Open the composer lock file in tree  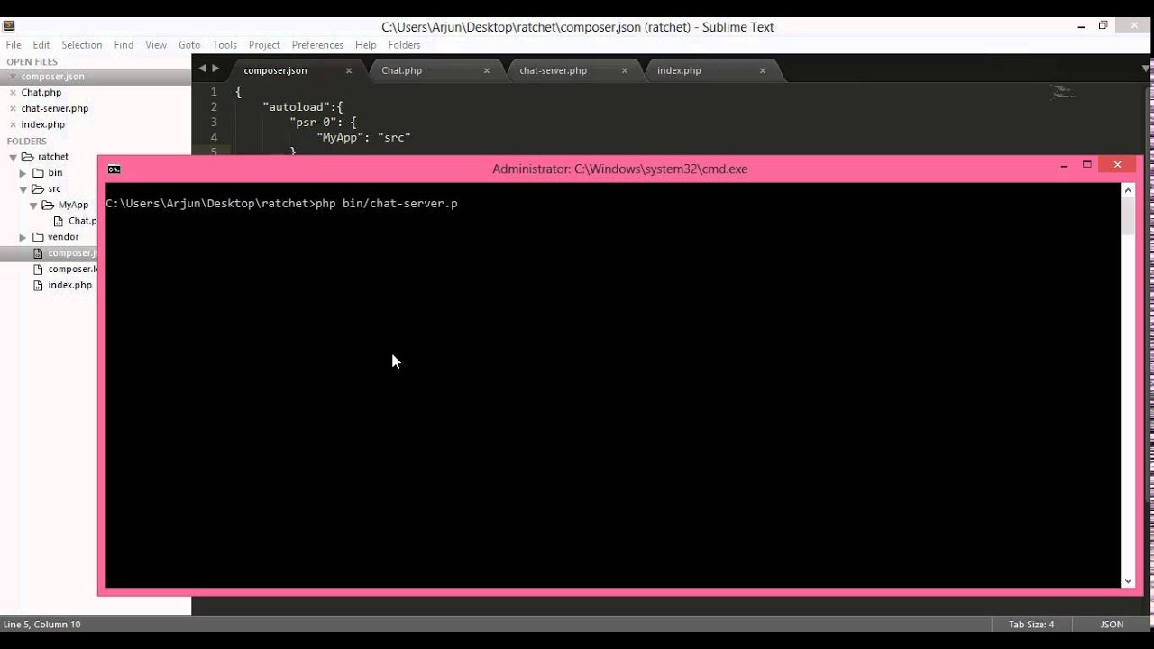[72, 269]
